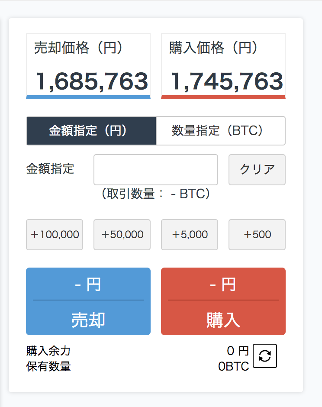Refresh the balance with the reload icon
The height and width of the screenshot is (407, 322).
(265, 356)
